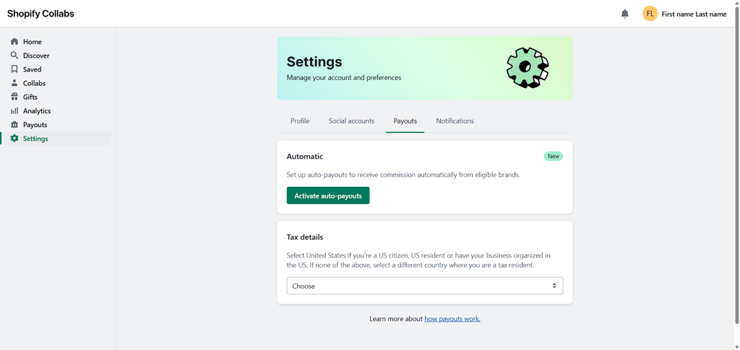Open the Saved sidebar label
740x350 pixels.
pyautogui.click(x=32, y=69)
